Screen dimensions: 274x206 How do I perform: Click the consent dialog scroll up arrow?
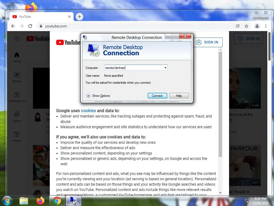[x=220, y=50]
